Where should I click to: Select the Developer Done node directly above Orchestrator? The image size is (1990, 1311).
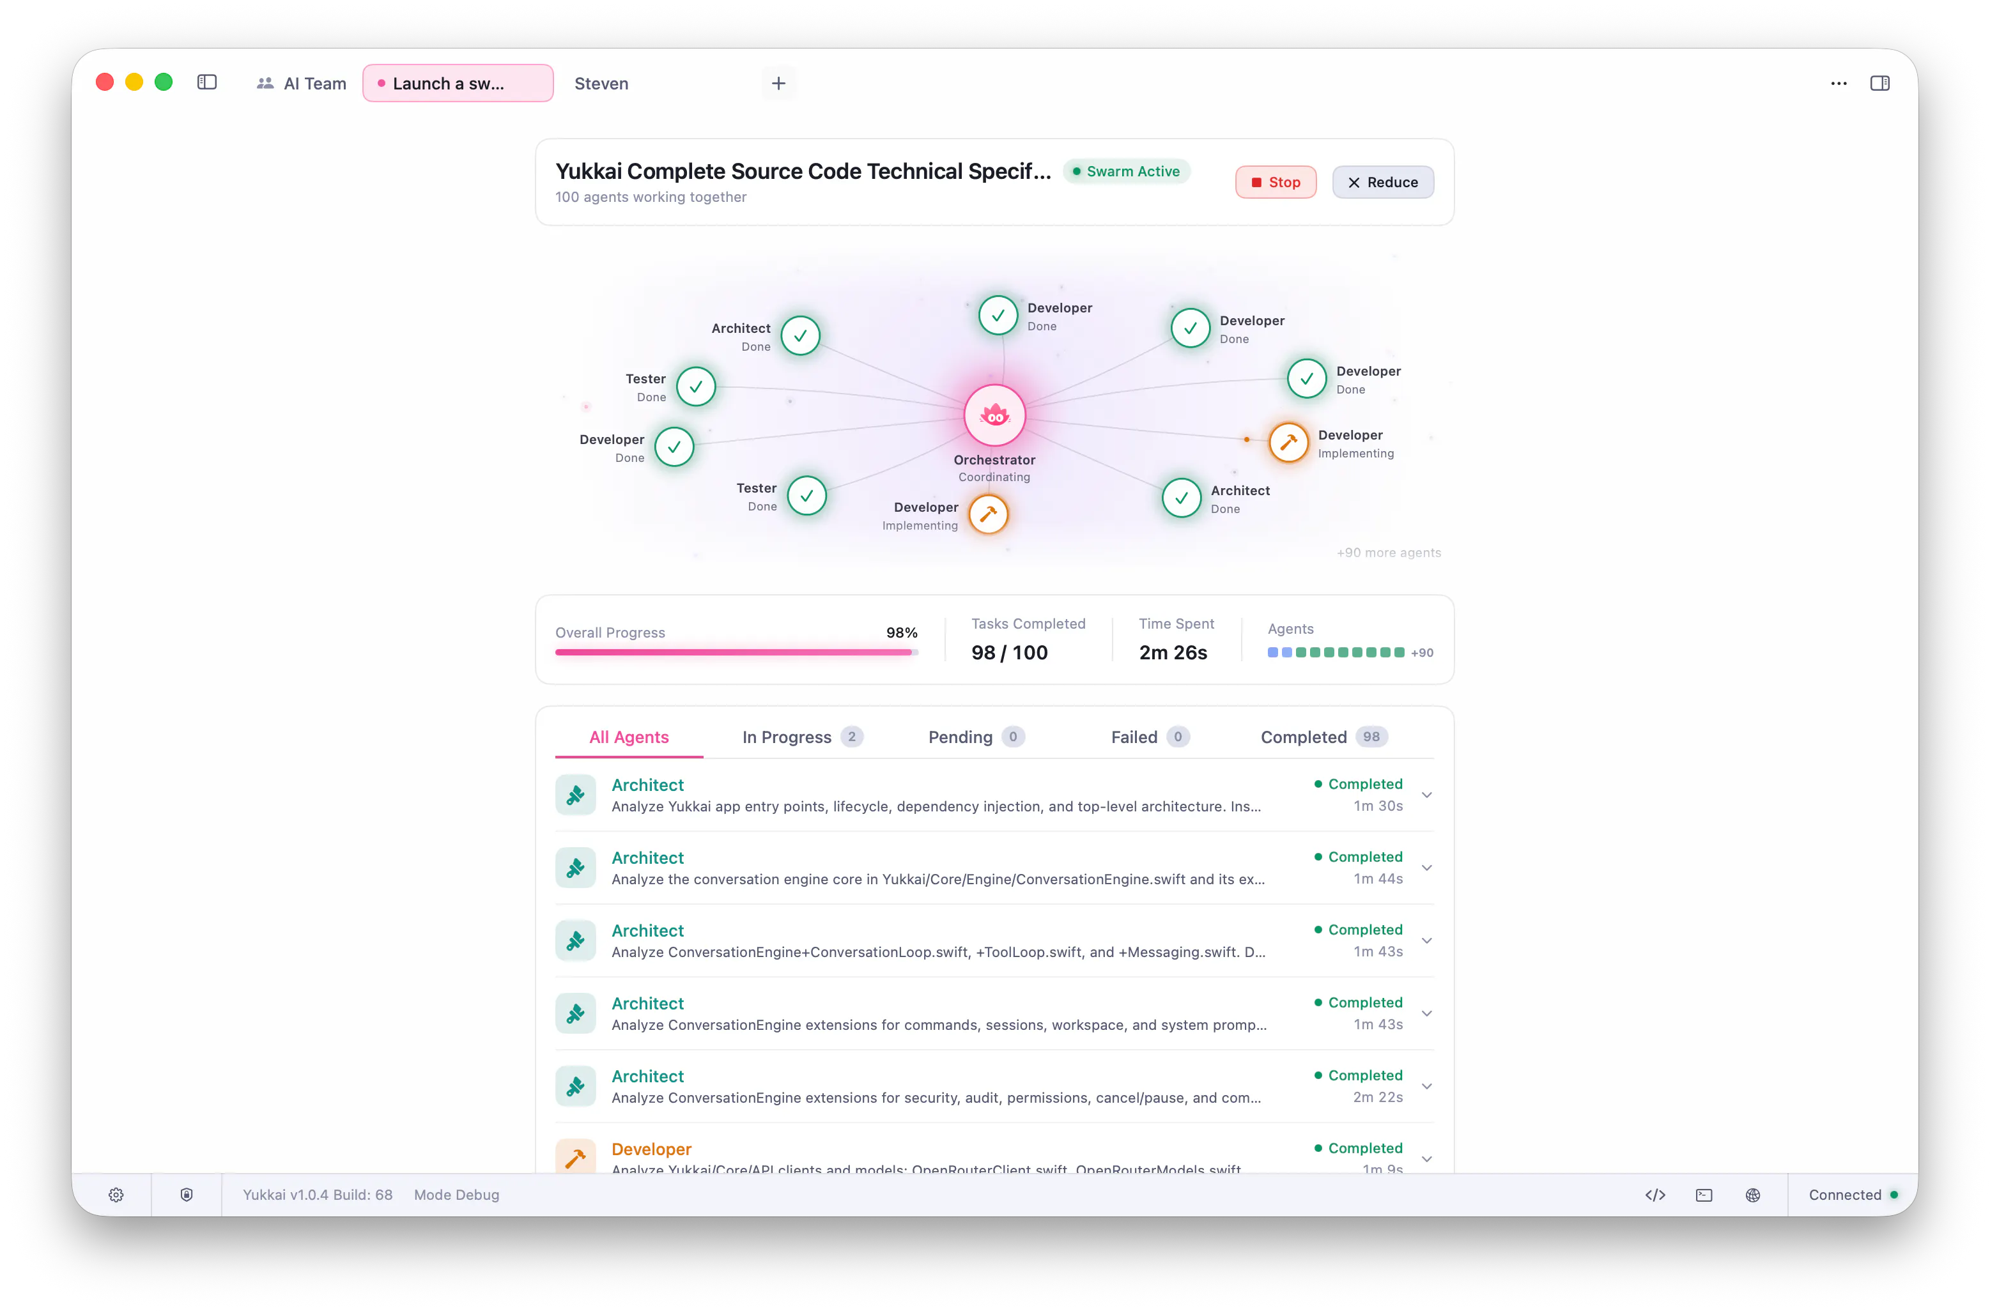point(998,315)
